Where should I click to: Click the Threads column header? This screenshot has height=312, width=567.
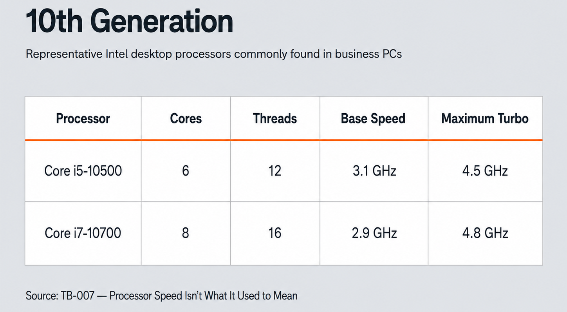[x=275, y=118]
